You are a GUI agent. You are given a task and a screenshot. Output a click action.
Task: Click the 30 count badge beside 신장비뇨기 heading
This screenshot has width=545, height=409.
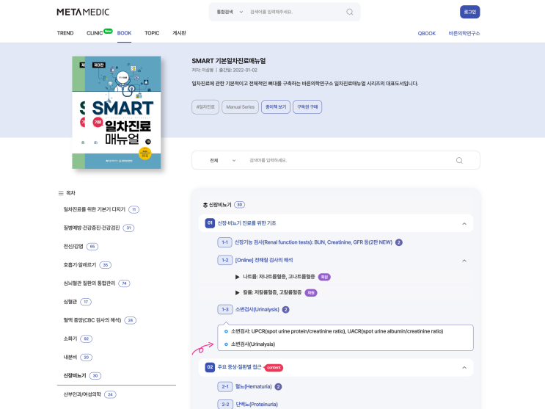pyautogui.click(x=239, y=205)
